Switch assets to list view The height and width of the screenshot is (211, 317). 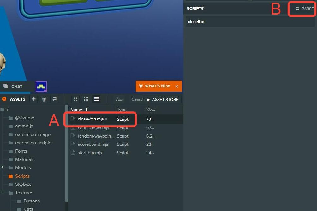tap(97, 99)
